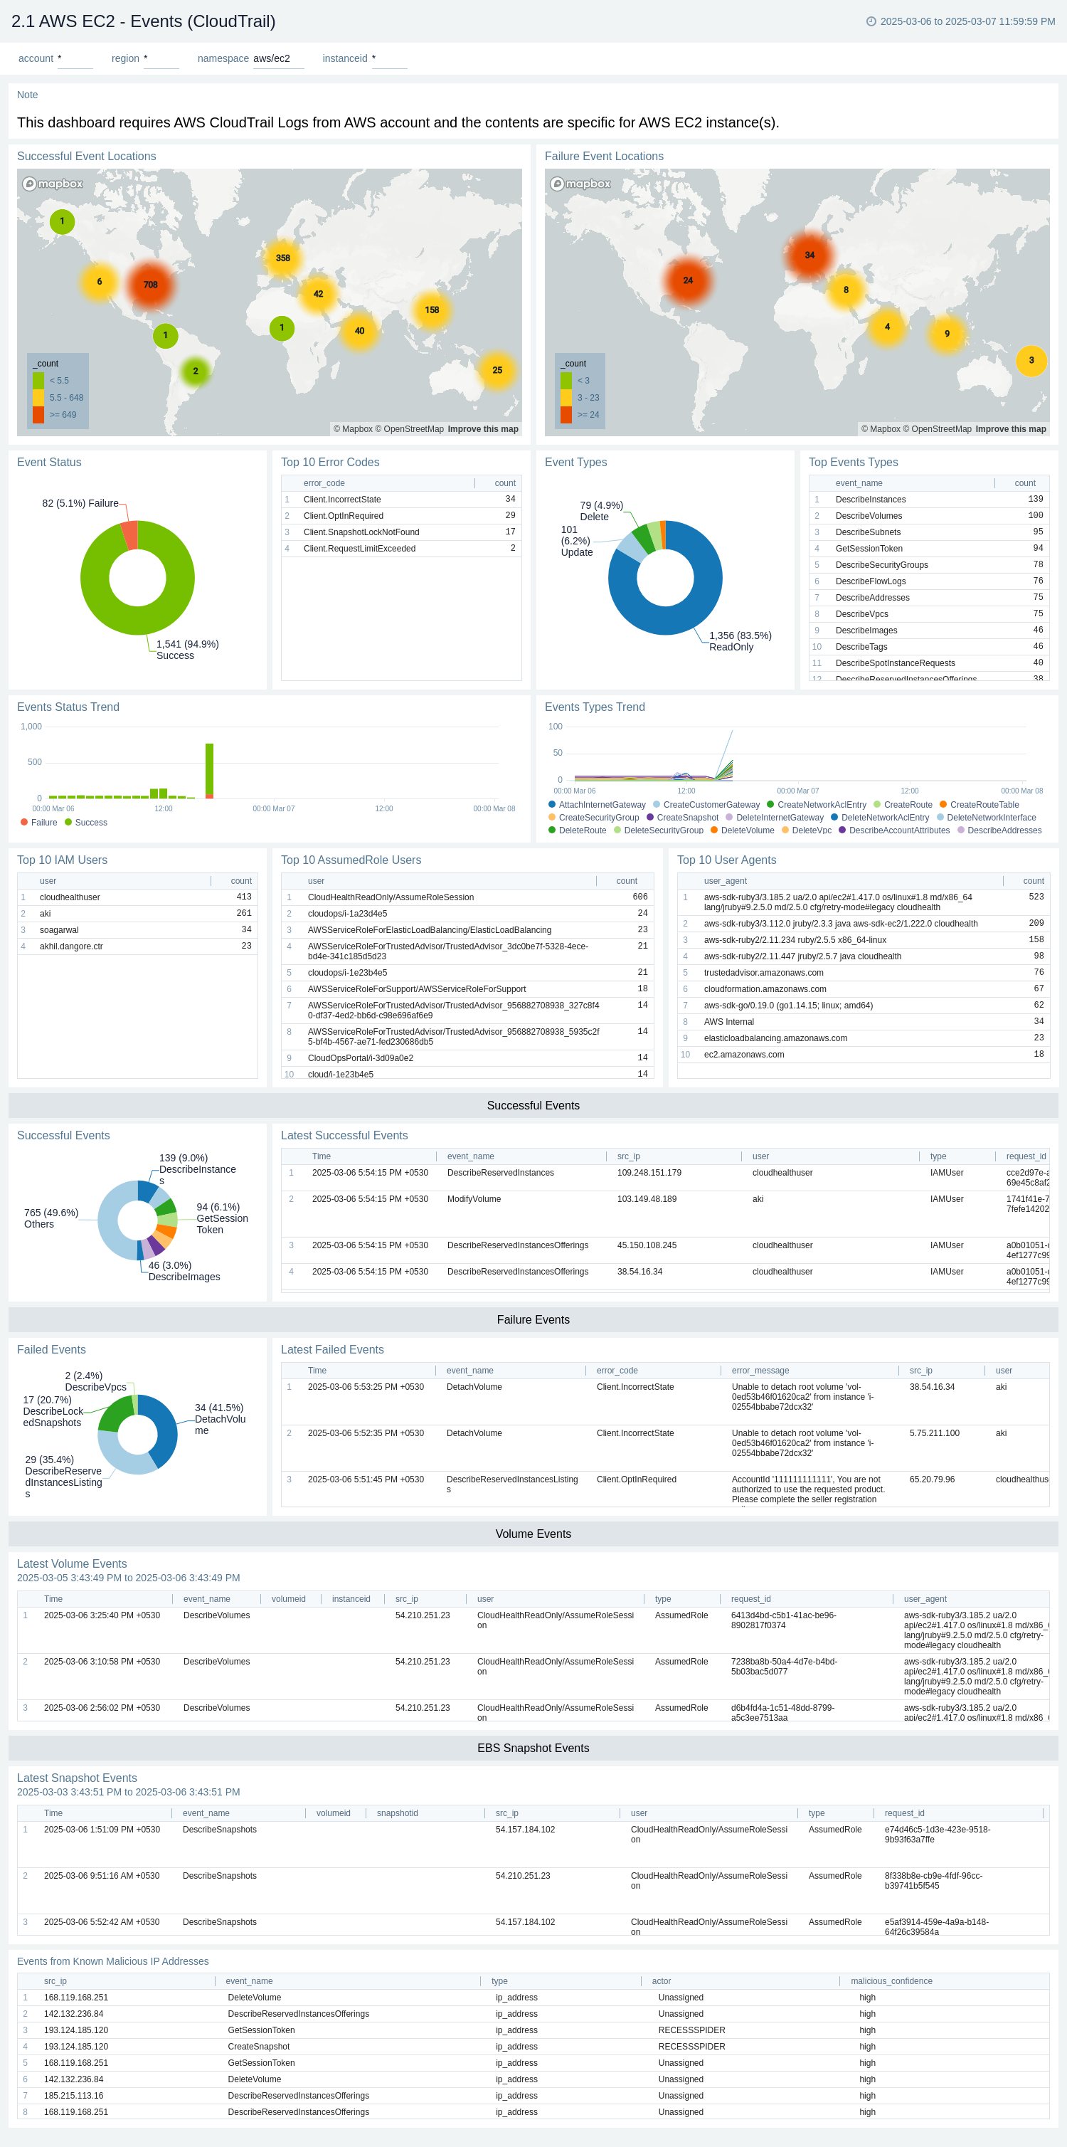This screenshot has width=1067, height=2147.
Task: Sort Top 10 Error Codes by error_code column
Action: pos(324,483)
